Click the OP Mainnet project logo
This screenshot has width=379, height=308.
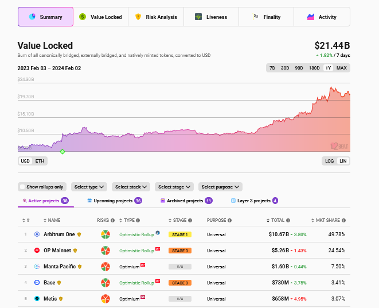tap(37, 251)
